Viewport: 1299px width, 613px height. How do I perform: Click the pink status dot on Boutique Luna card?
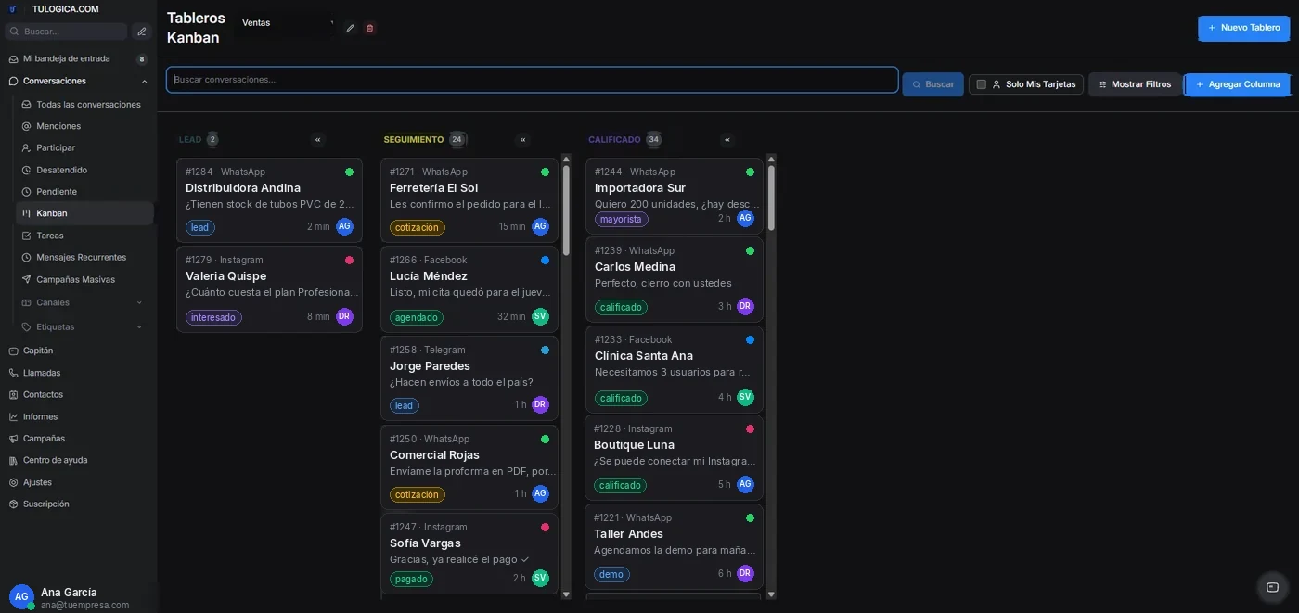point(750,428)
